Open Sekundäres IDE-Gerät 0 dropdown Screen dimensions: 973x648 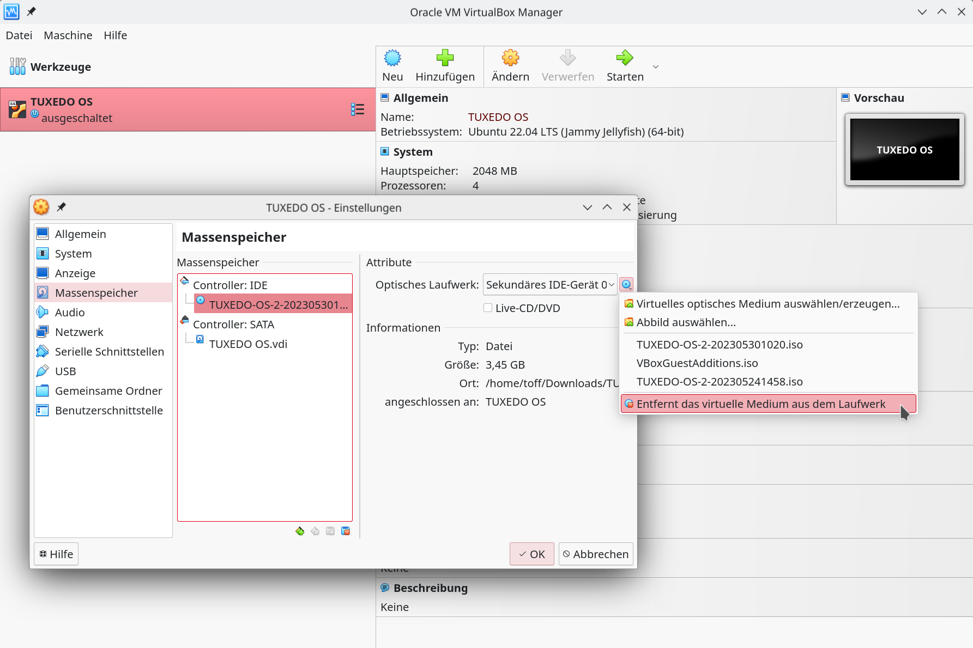tap(550, 285)
